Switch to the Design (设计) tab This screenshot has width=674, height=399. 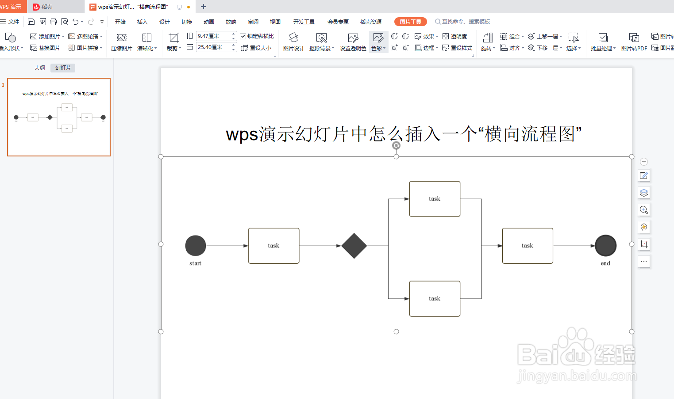pos(165,22)
